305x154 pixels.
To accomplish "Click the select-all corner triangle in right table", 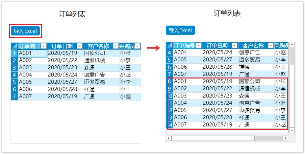I will tap(169, 45).
